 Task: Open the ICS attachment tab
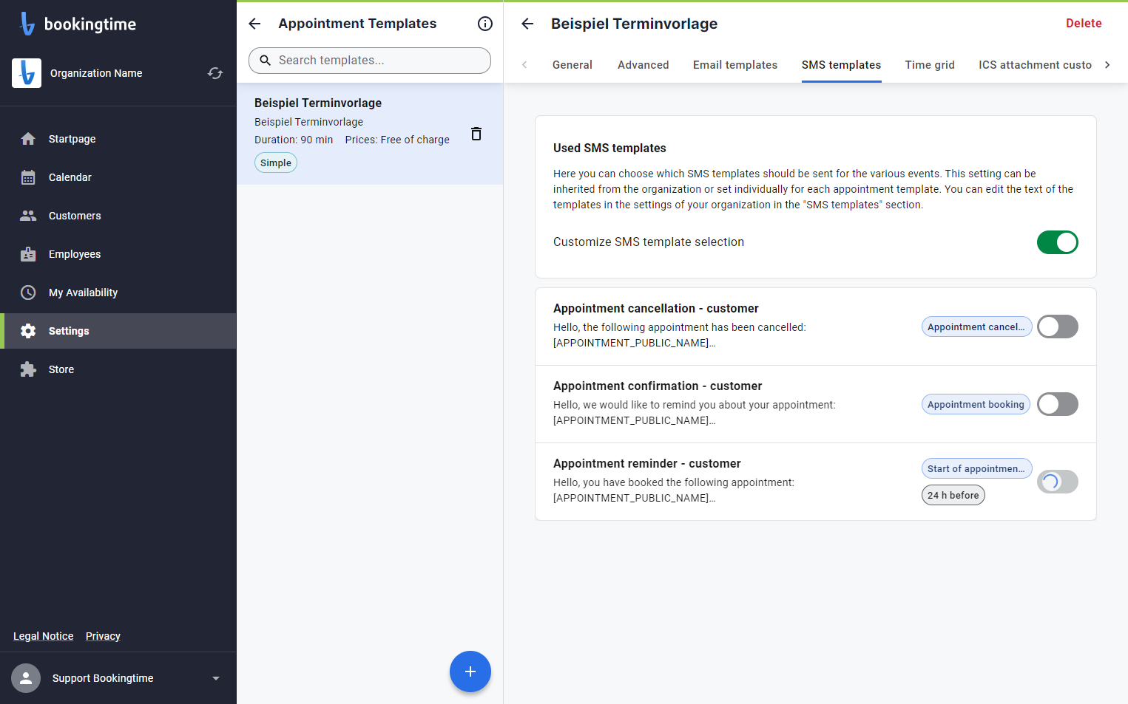[x=1035, y=65]
